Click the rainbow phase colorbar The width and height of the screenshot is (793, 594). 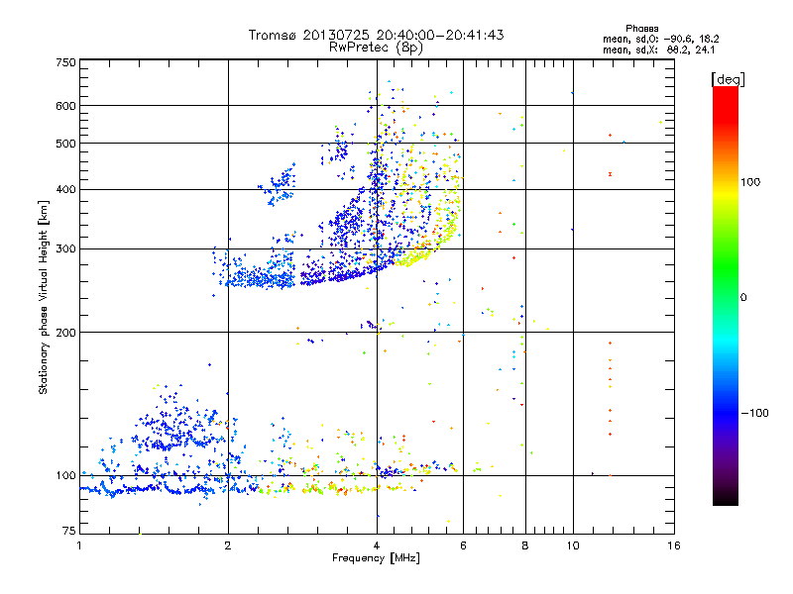pyautogui.click(x=726, y=296)
